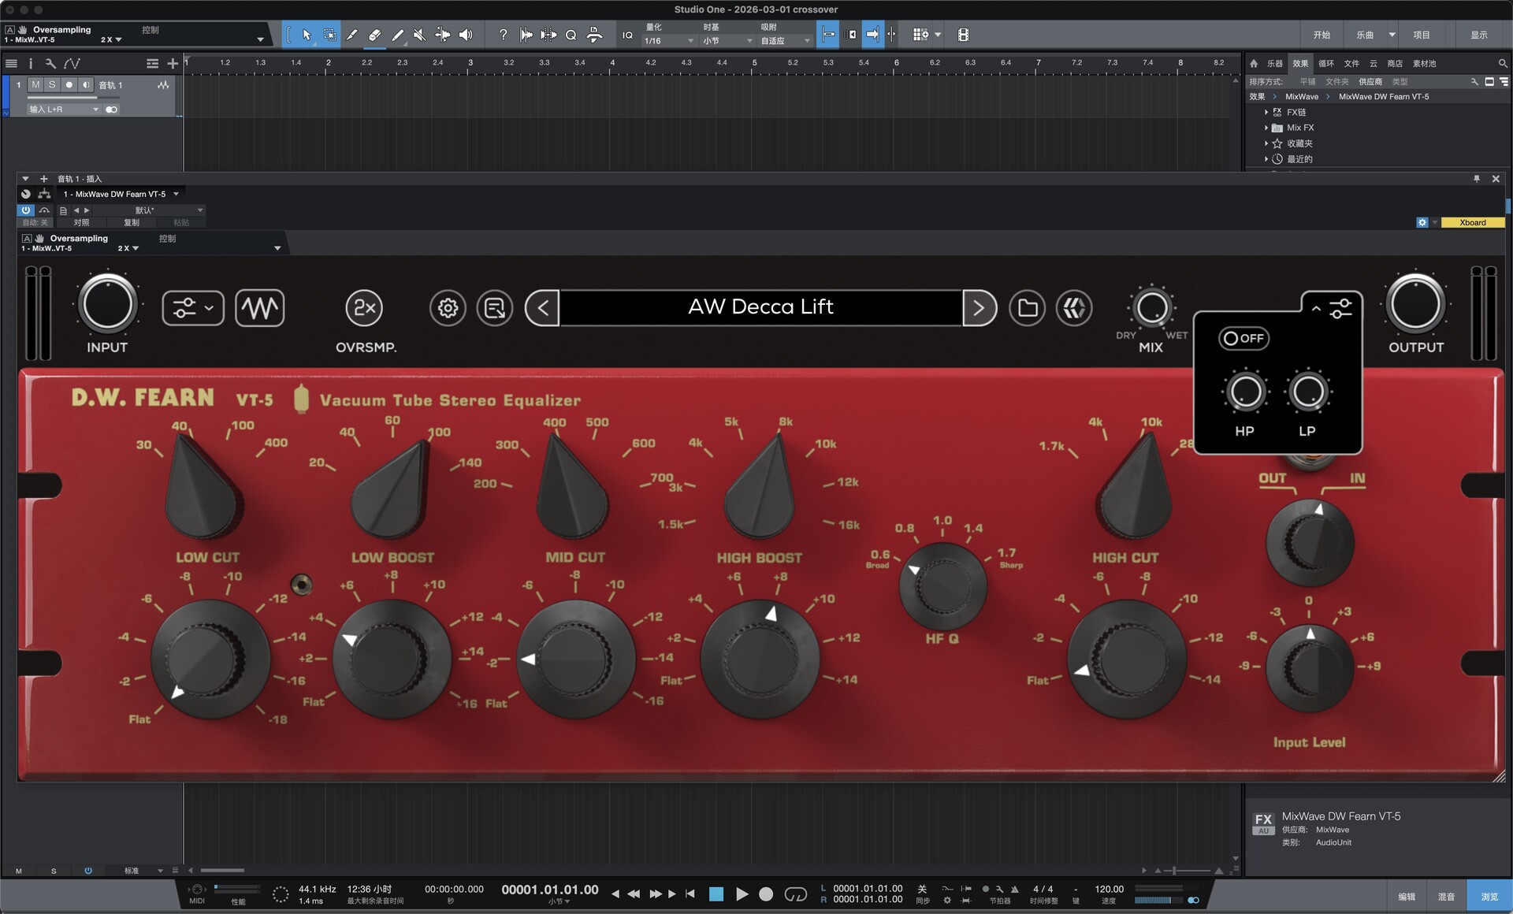The height and width of the screenshot is (914, 1513).
Task: Toggle the filter OFF switch
Action: (1243, 339)
